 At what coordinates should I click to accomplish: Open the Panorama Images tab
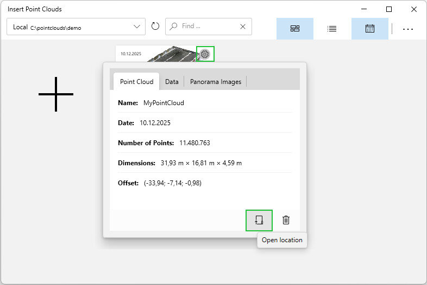(x=215, y=82)
